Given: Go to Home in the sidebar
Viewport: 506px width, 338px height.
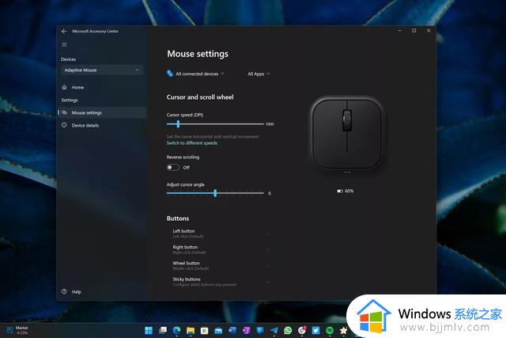Looking at the screenshot, I should tap(102, 87).
